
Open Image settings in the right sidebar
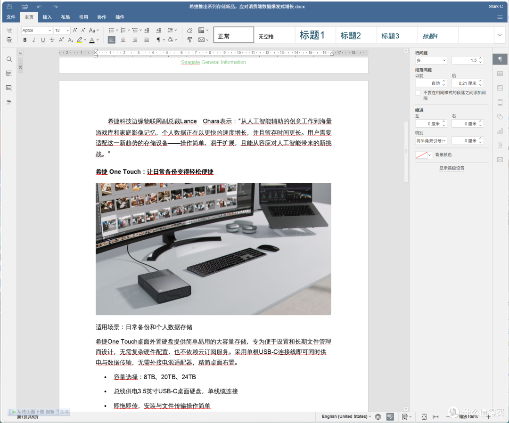500,88
